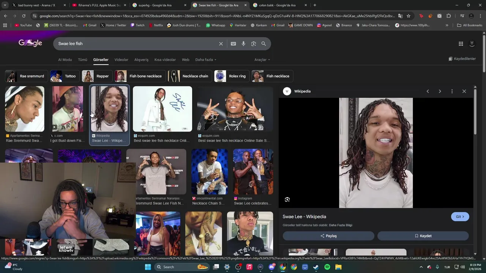The height and width of the screenshot is (273, 486).
Task: Open Windows Start menu
Action: [148, 267]
